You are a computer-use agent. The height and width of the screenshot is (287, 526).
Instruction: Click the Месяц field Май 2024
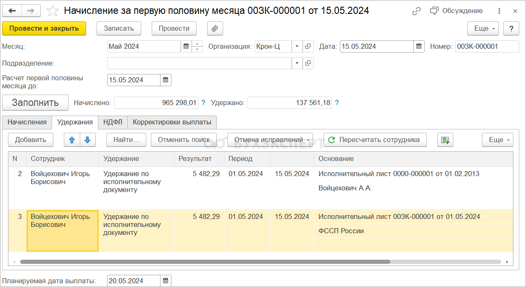(144, 46)
